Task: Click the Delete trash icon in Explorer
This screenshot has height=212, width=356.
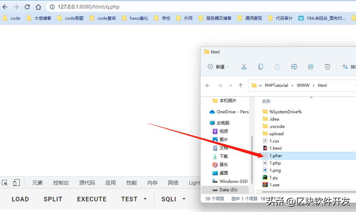Action: tap(327, 67)
